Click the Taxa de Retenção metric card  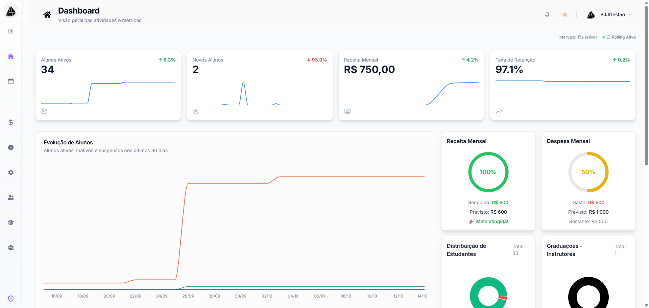click(x=562, y=86)
